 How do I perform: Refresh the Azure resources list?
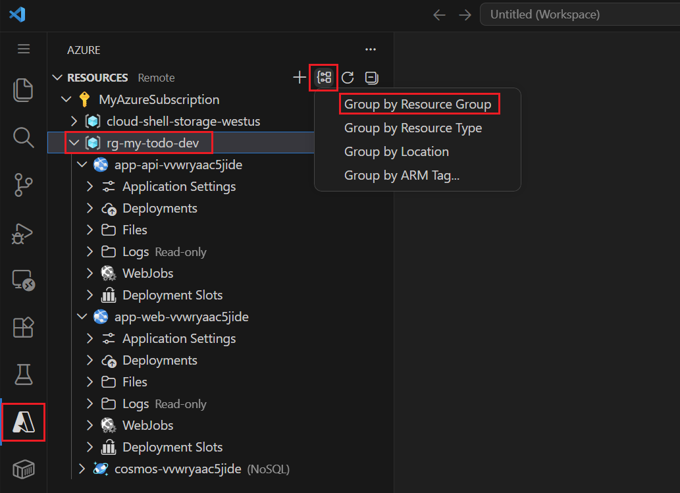pos(348,77)
